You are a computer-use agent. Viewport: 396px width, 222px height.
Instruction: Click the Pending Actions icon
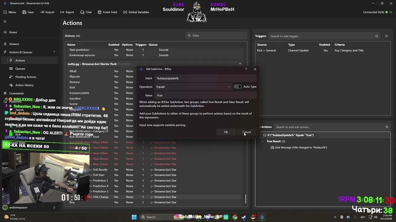11,77
